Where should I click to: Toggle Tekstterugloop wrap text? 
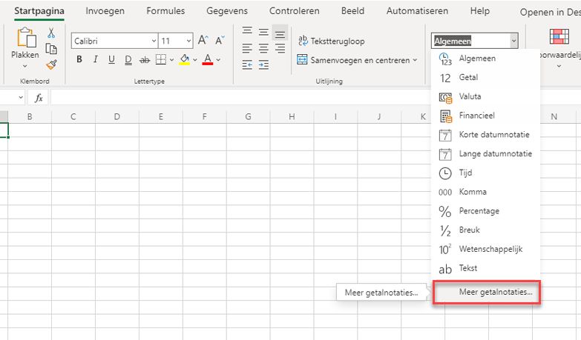(x=331, y=41)
